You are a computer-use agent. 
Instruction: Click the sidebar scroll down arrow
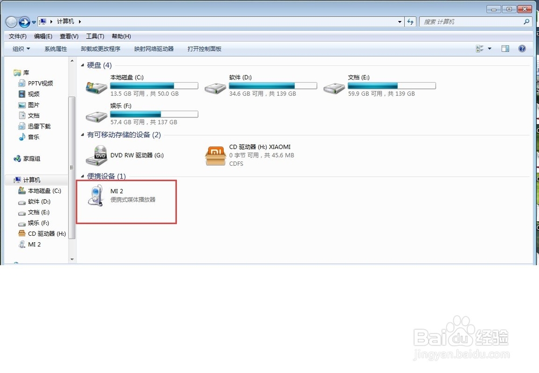[x=72, y=259]
